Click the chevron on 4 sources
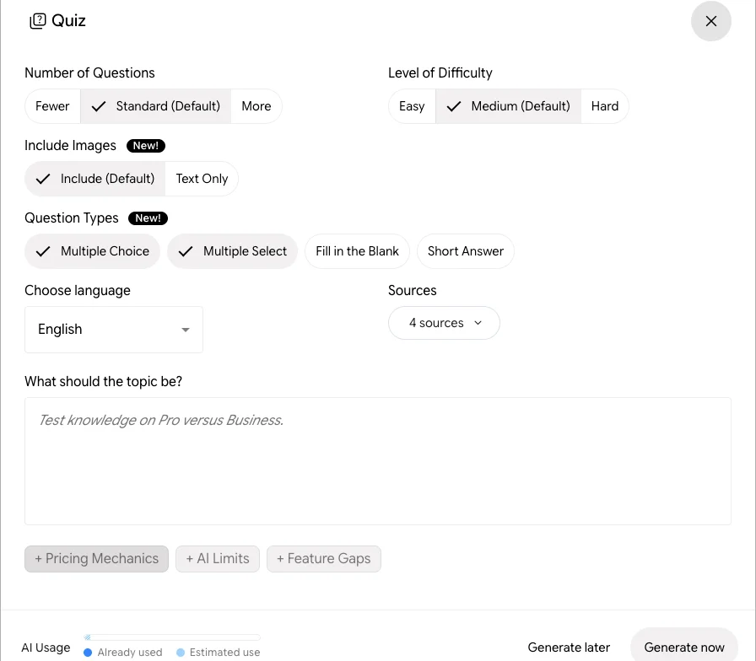The height and width of the screenshot is (661, 756). tap(478, 323)
